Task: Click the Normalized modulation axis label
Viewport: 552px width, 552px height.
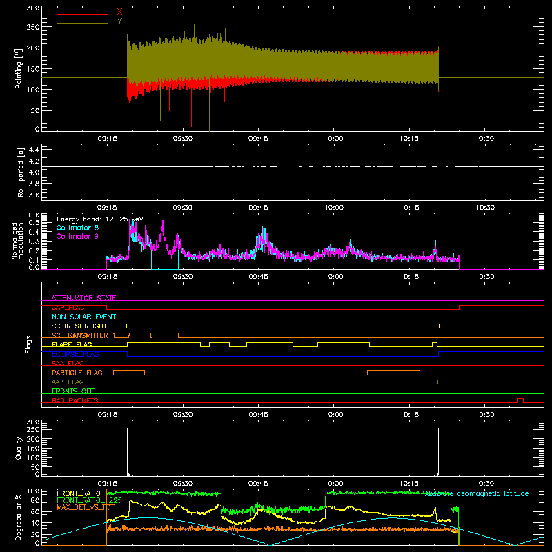Action: click(x=17, y=241)
